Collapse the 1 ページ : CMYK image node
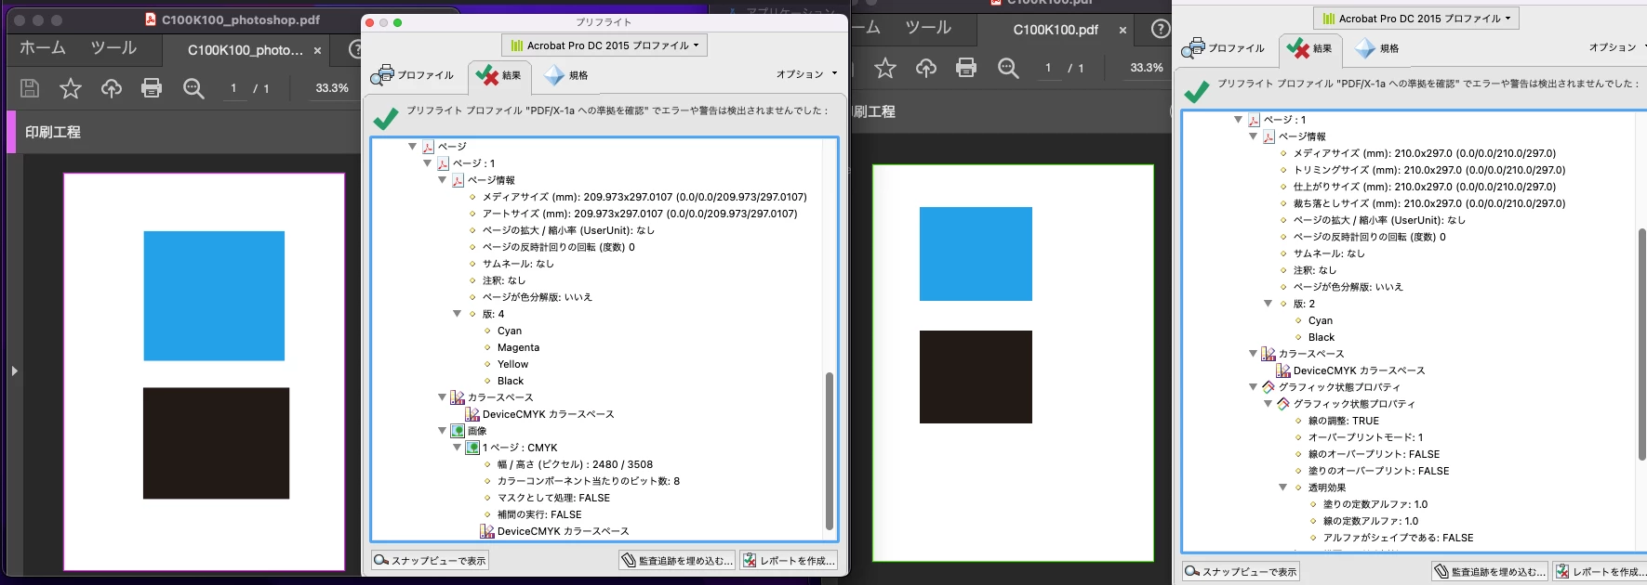Viewport: 1647px width, 585px height. click(x=457, y=448)
